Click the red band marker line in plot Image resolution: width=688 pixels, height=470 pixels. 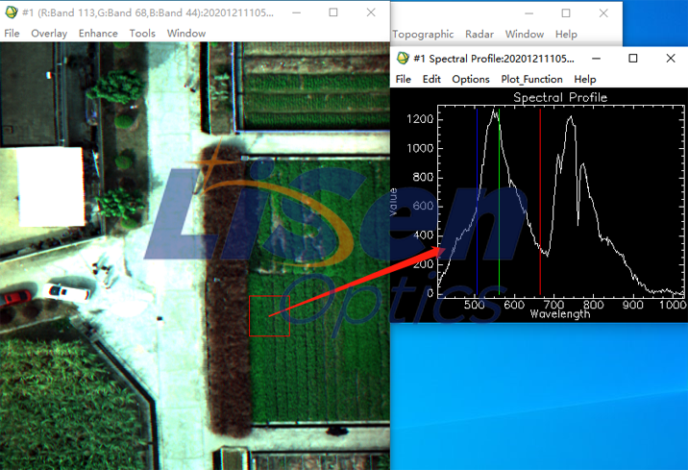[x=540, y=202]
